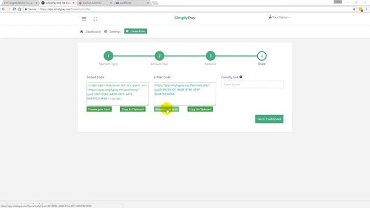Switch to the CardPointe browser tab
Image resolution: width=370 pixels, height=208 pixels.
coord(132,3)
